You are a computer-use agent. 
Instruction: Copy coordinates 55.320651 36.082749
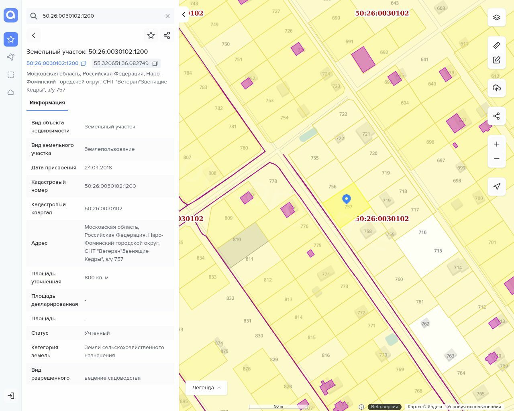click(x=155, y=63)
